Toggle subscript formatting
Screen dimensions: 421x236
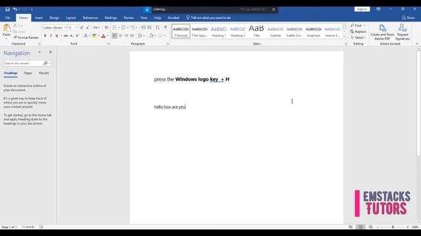click(72, 35)
